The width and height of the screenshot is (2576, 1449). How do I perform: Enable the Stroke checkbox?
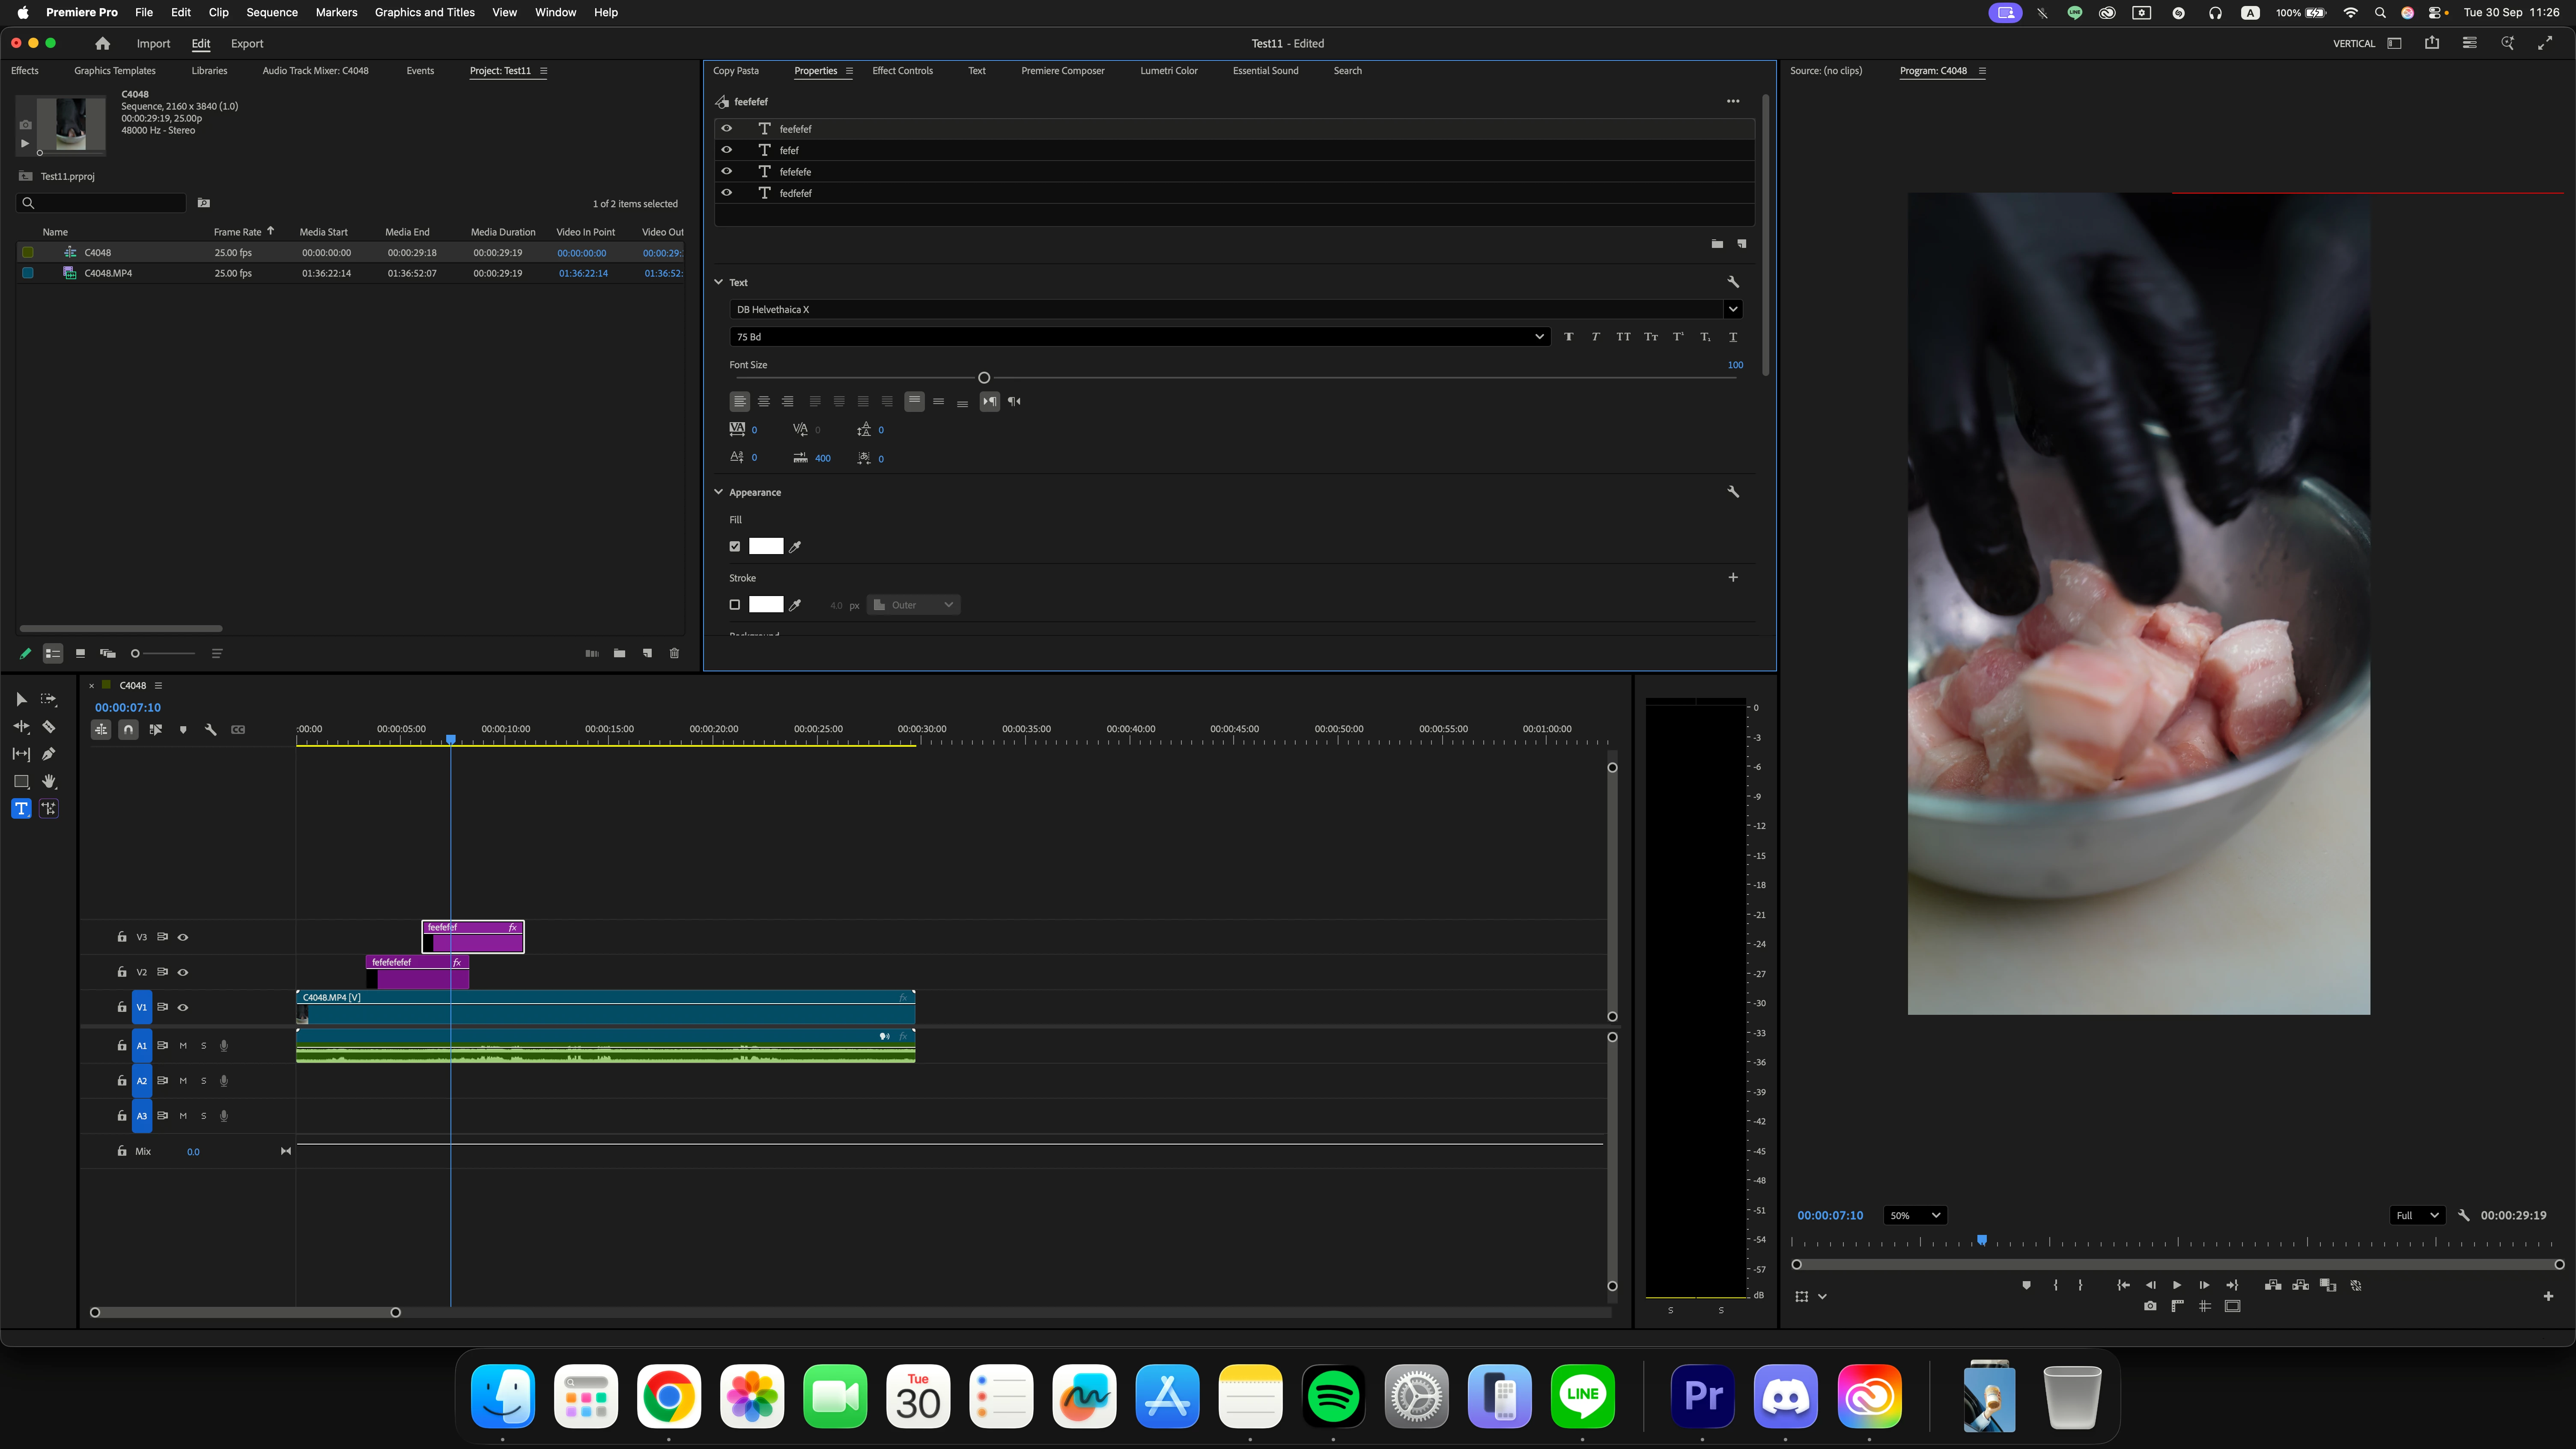pos(735,605)
